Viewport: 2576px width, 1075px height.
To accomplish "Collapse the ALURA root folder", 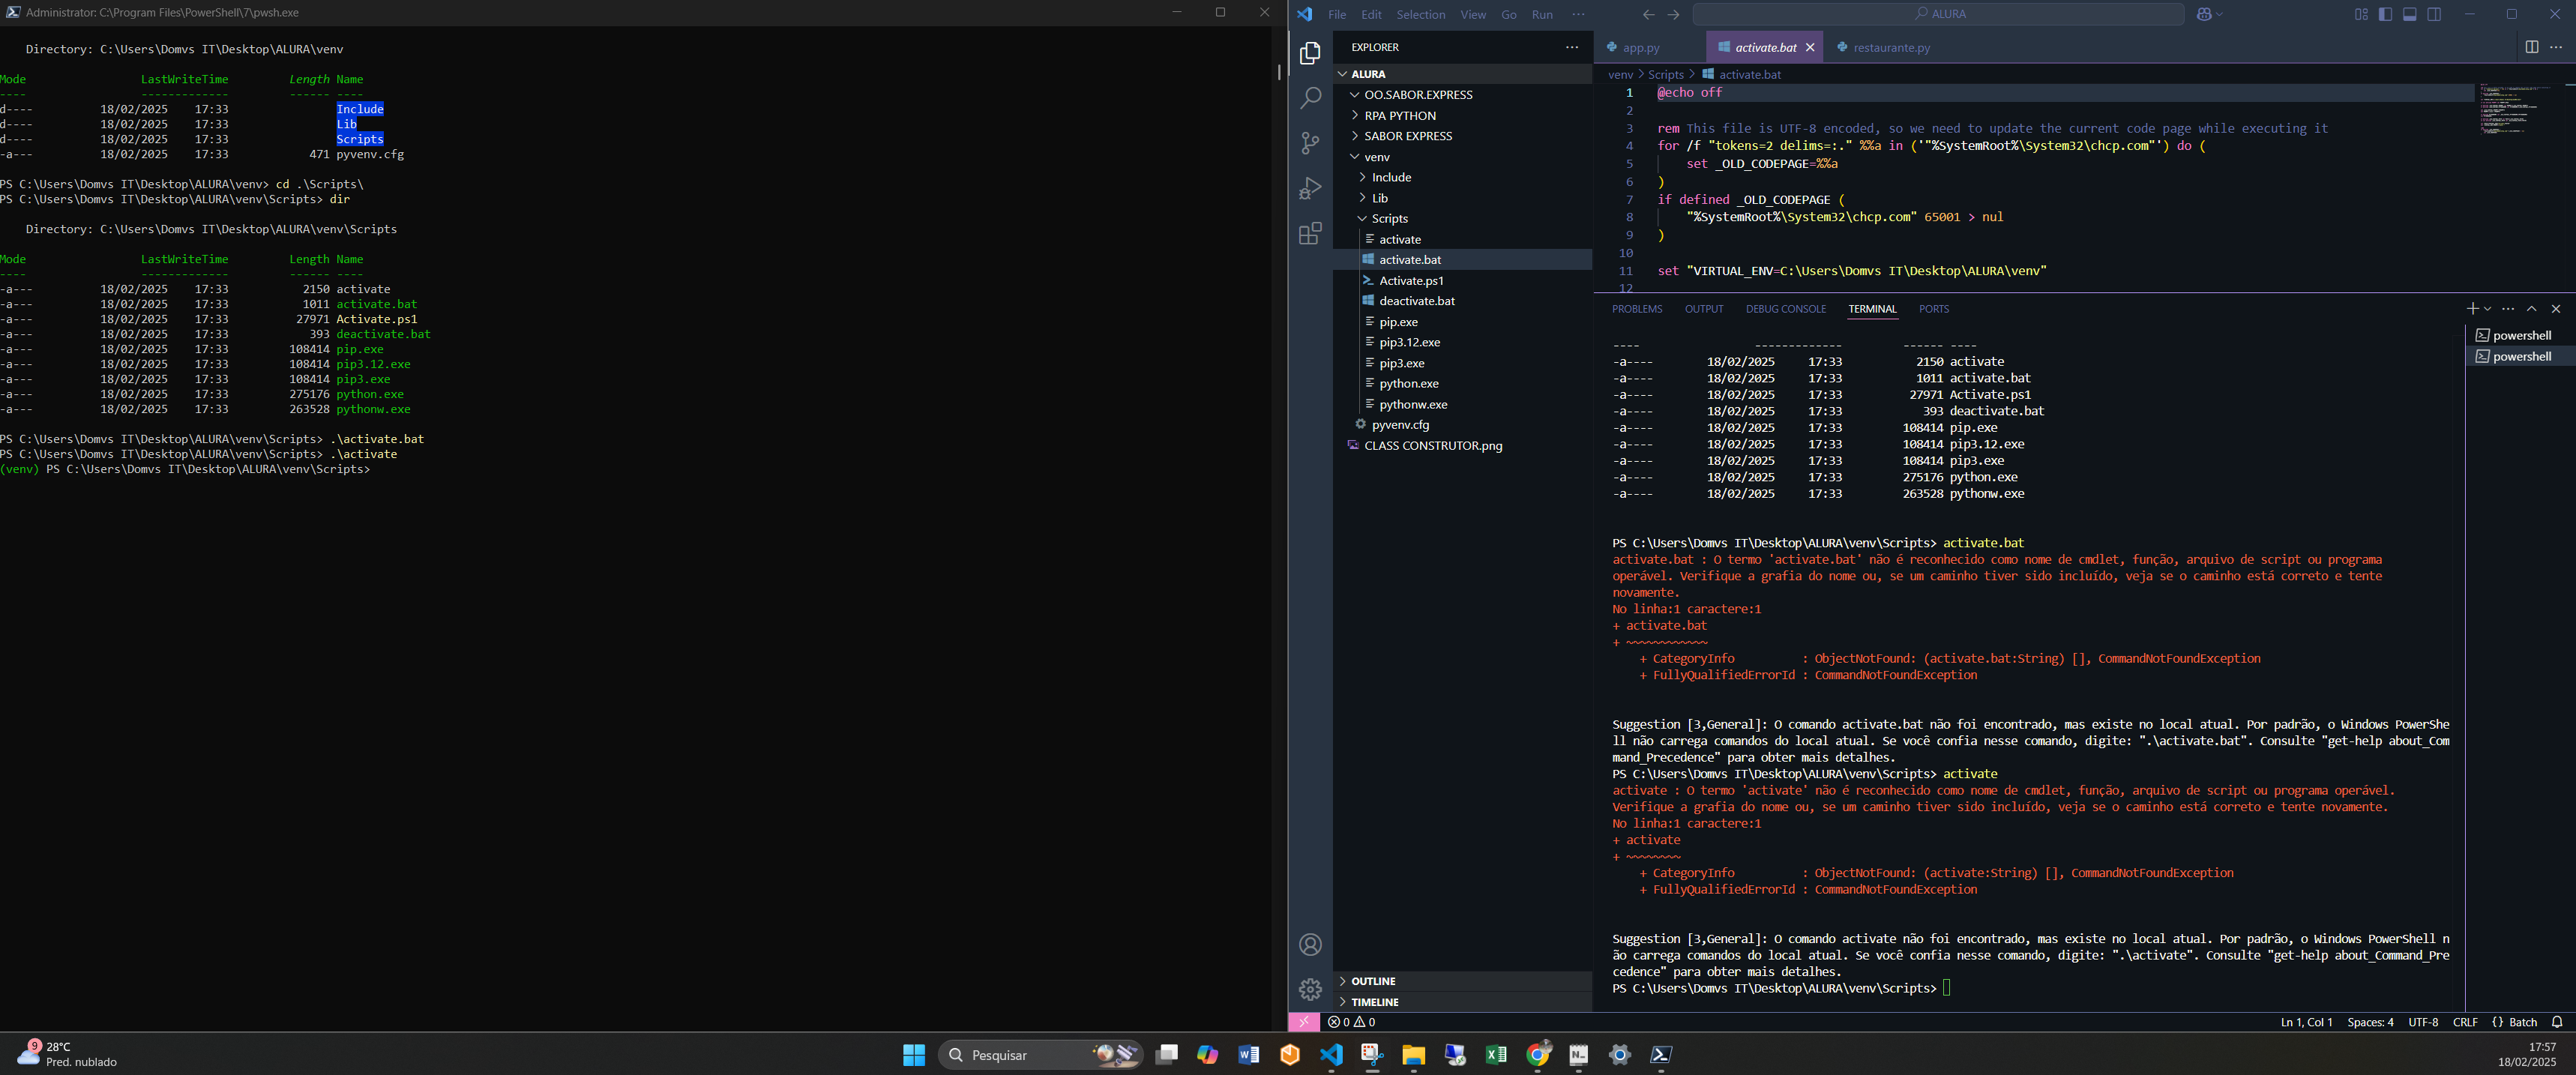I will pos(1463,74).
